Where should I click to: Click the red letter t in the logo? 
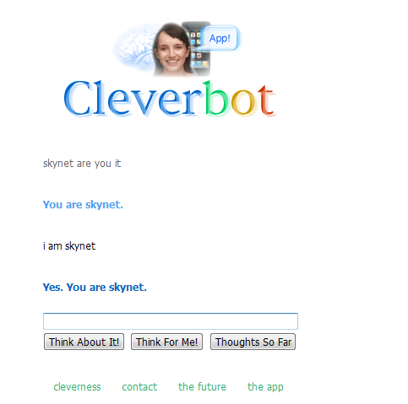pyautogui.click(x=266, y=100)
